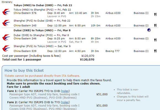The height and width of the screenshot is (110, 160).
Task: Click meal icon on China Eastern 576 row
Action: pyautogui.click(x=155, y=15)
